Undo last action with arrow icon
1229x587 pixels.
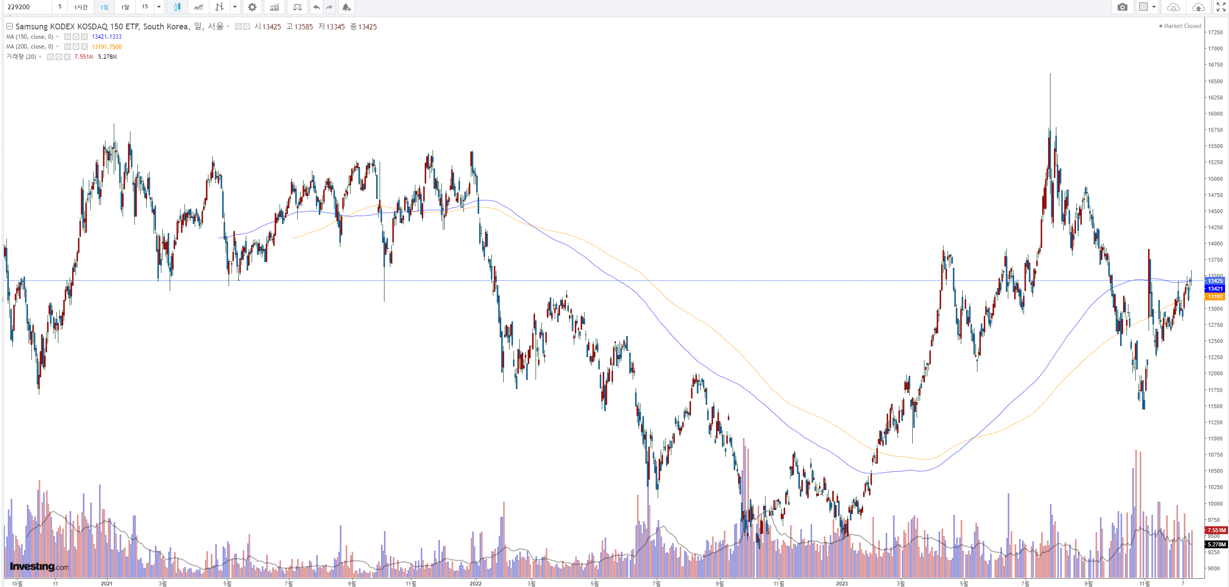316,7
